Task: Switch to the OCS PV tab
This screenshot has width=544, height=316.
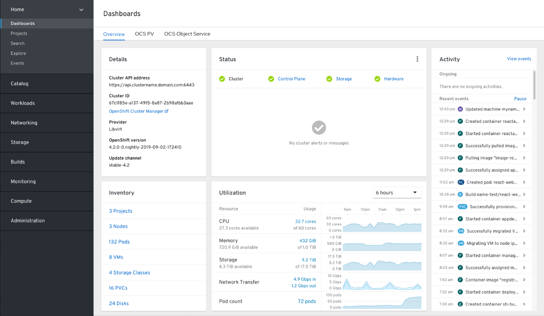Action: [x=144, y=34]
